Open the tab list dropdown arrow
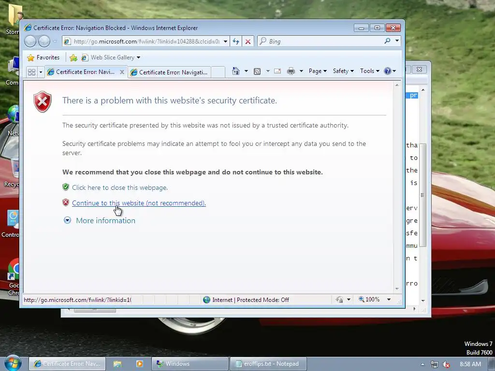Image resolution: width=495 pixels, height=371 pixels. (x=41, y=72)
